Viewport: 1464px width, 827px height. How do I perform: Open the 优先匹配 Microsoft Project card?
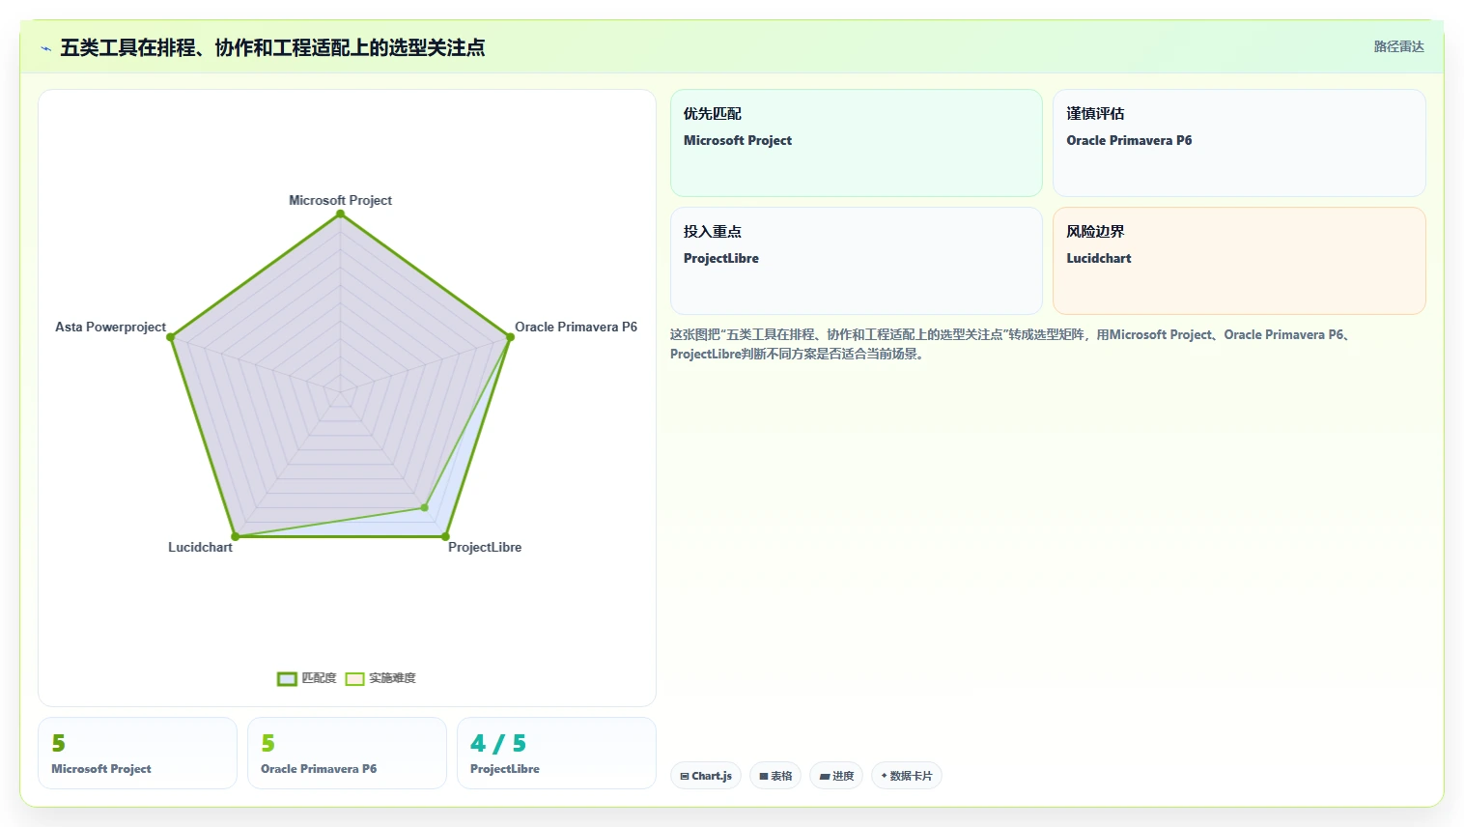tap(857, 143)
